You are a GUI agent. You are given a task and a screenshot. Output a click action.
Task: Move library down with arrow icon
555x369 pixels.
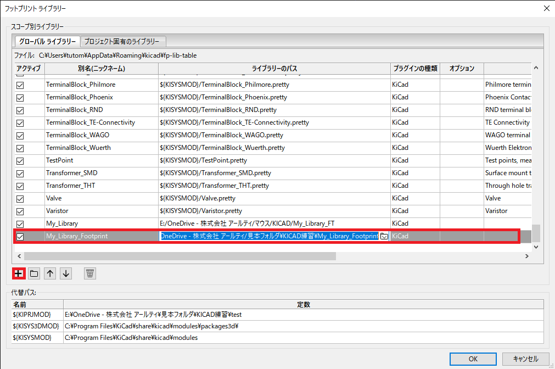[66, 273]
